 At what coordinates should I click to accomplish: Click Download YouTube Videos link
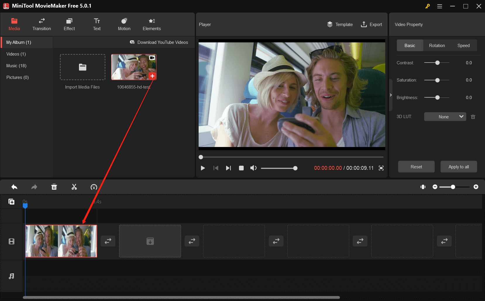click(x=159, y=42)
